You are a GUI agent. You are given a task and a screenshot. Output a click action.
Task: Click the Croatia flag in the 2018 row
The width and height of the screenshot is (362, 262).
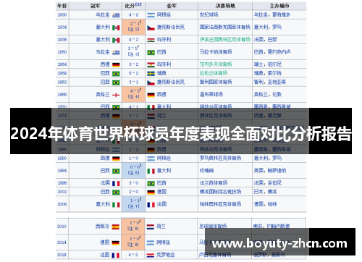tap(151, 255)
